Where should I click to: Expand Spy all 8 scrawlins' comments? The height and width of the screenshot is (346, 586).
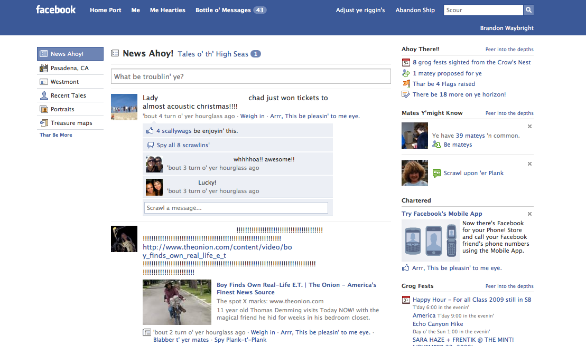183,145
